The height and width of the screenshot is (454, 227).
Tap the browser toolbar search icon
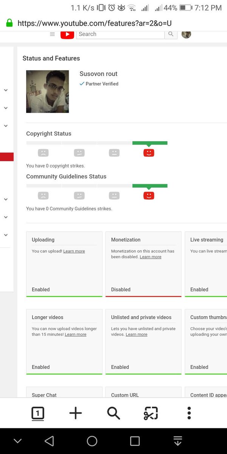113,413
